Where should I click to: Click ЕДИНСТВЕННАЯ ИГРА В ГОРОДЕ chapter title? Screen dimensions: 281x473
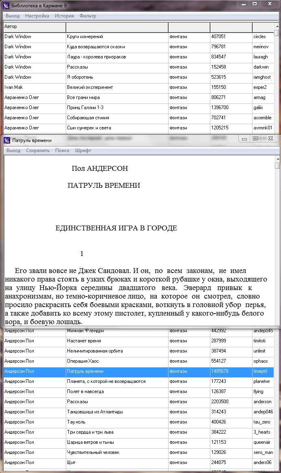pos(116,228)
